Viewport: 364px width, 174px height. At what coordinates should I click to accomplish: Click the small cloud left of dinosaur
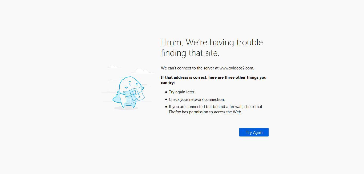point(114,66)
